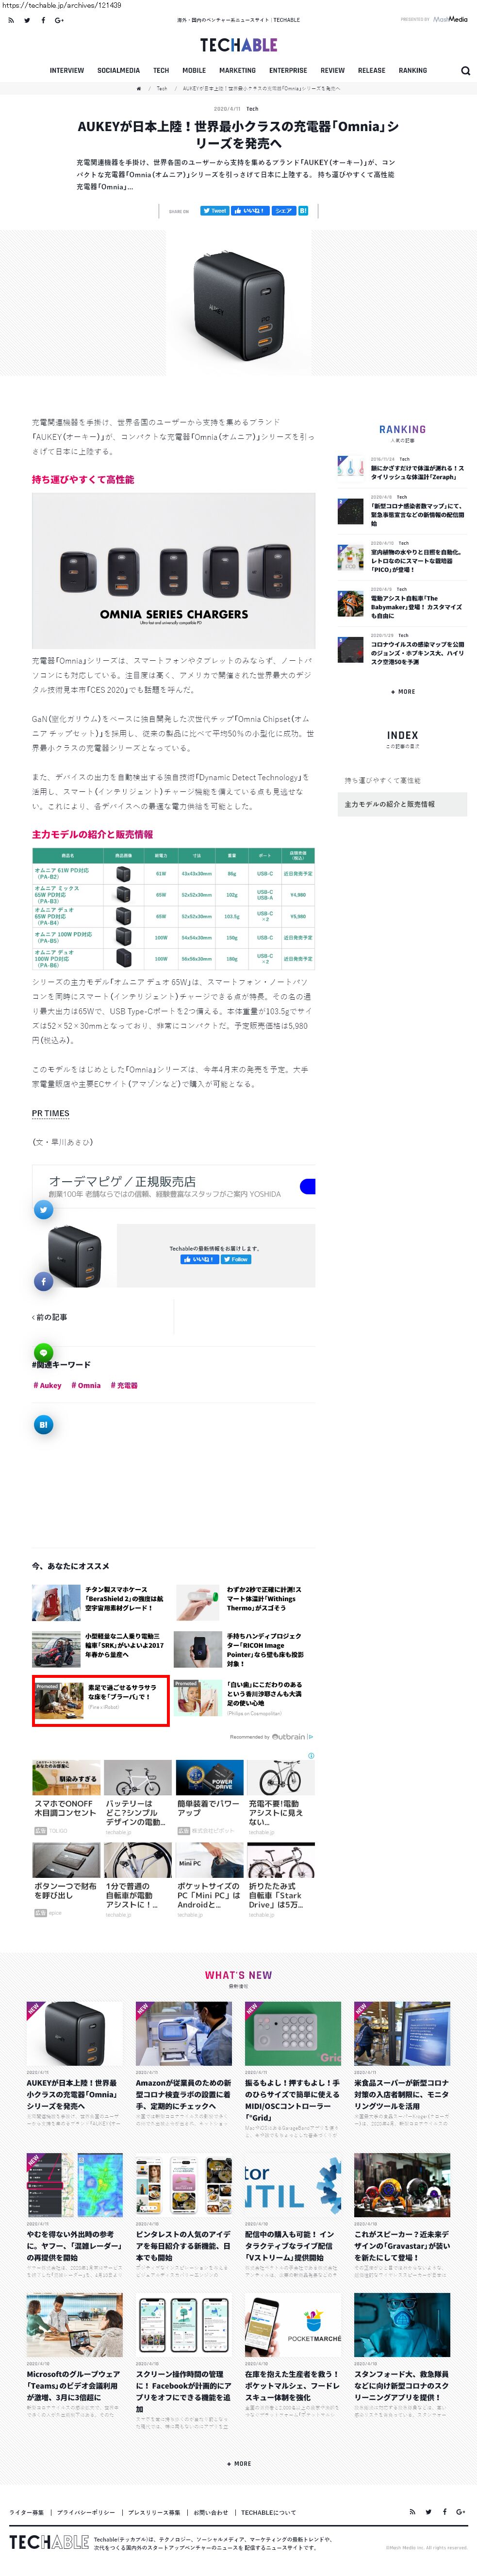Screen dimensions: 477x2576
Task: Select the RANKING nav tab
Action: click(413, 71)
